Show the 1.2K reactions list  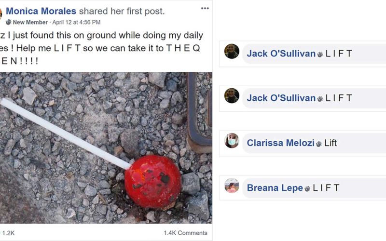coord(8,233)
